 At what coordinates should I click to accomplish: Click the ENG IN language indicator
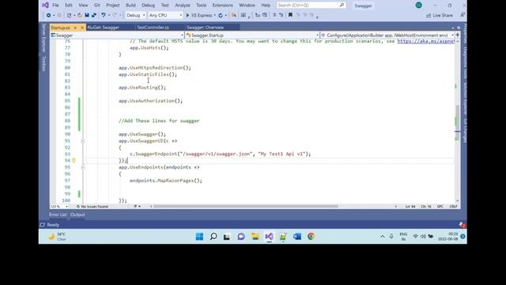point(403,237)
